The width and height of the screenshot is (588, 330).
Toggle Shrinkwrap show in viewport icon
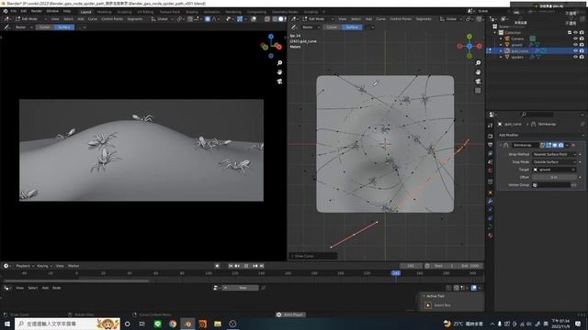pos(555,145)
